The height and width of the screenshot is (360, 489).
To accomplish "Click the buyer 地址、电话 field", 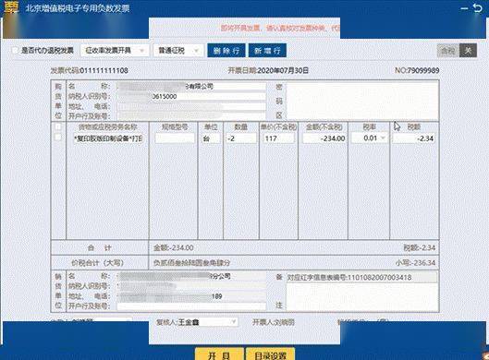I will 191,106.
